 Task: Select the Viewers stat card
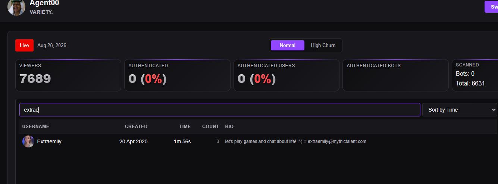click(x=68, y=75)
